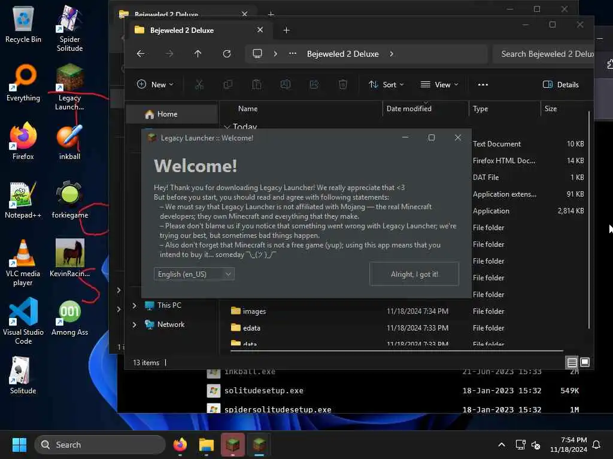Screen dimensions: 613x459
Task: Open Visual Studio Code shortcut
Action: (x=23, y=322)
